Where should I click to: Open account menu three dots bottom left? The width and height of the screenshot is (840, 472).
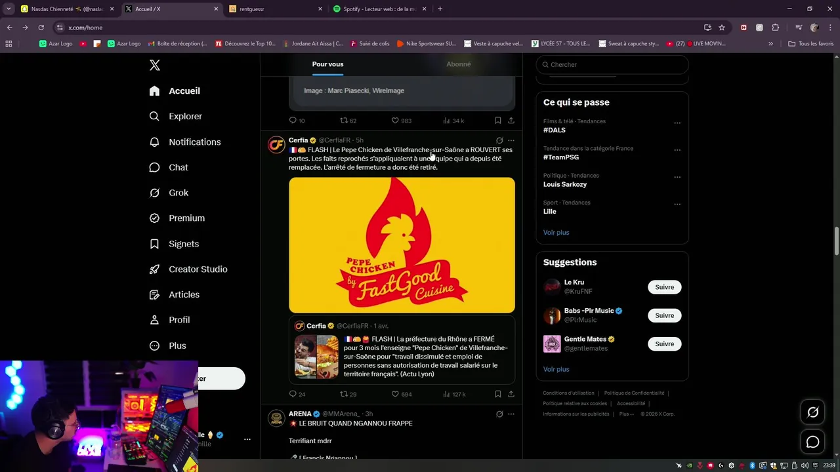point(247,439)
